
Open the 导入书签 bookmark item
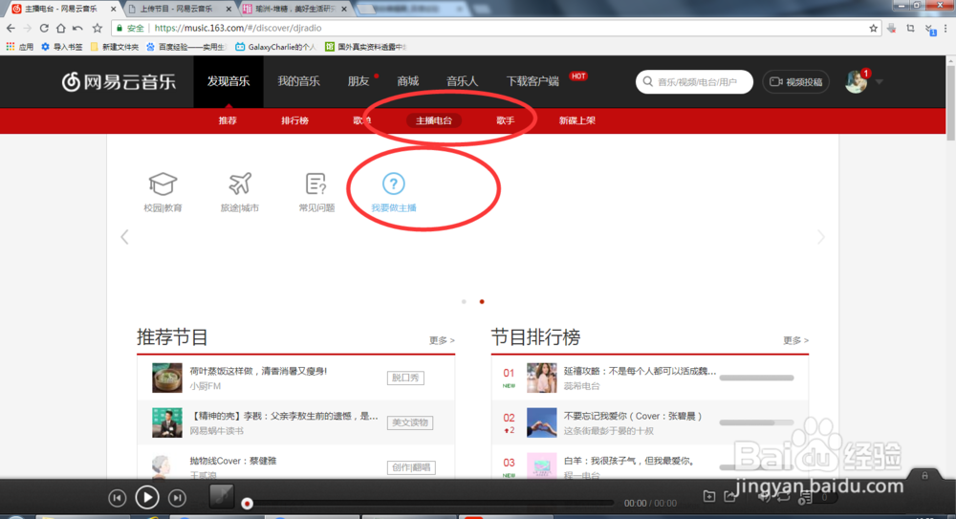[62, 47]
